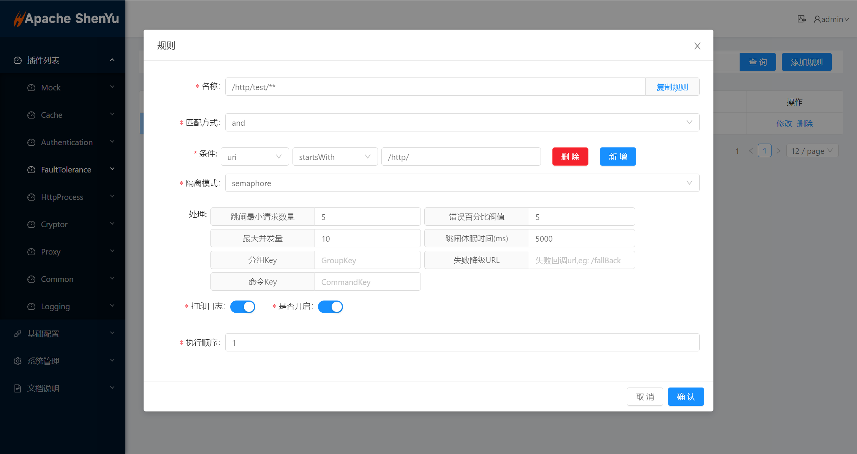Click the document icon next to 文档说明
This screenshot has width=857, height=454.
(17, 388)
